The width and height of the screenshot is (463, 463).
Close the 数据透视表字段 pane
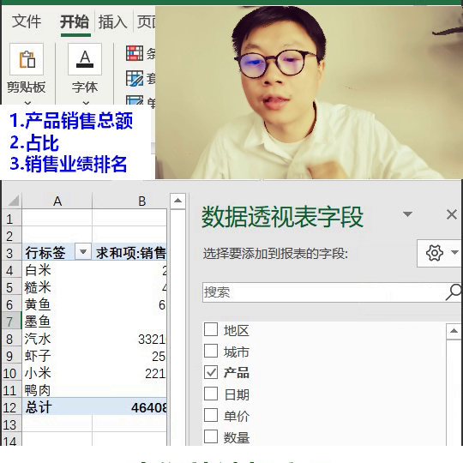pyautogui.click(x=452, y=214)
